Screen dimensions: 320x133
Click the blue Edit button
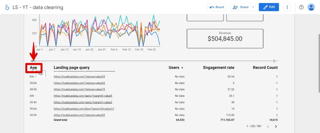[268, 7]
